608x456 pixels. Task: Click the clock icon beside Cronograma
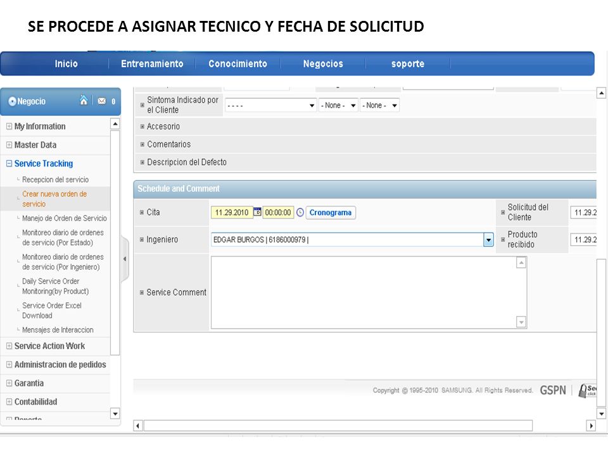pyautogui.click(x=300, y=212)
